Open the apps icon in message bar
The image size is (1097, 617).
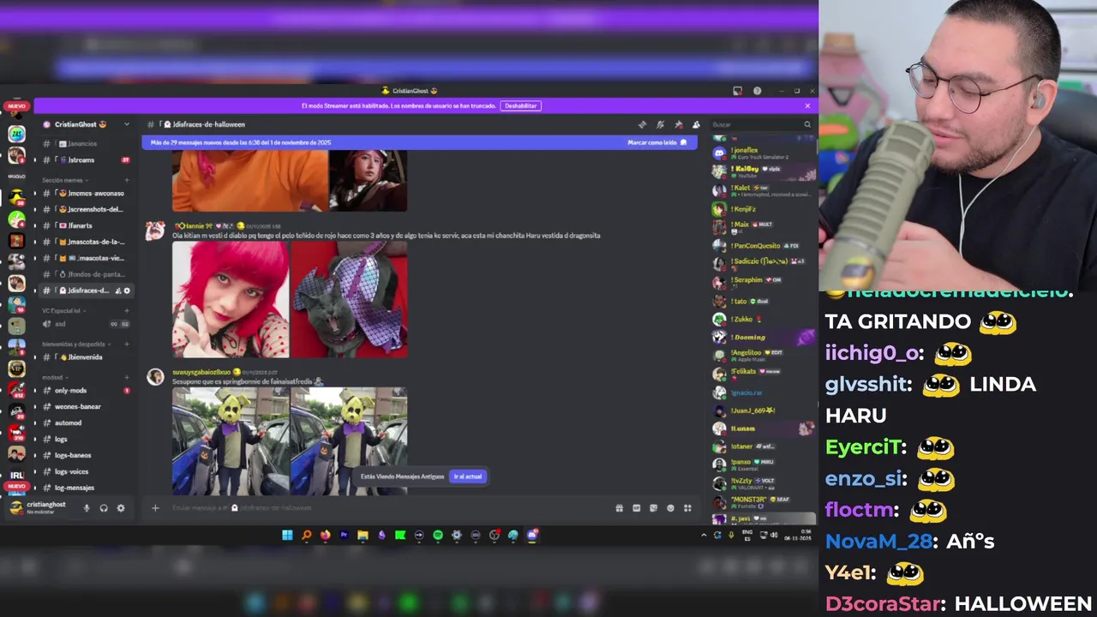click(x=687, y=508)
